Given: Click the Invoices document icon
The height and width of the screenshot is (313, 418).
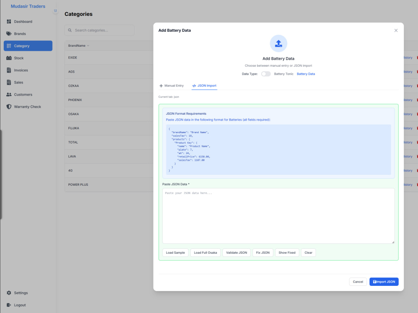Looking at the screenshot, I should (9, 70).
